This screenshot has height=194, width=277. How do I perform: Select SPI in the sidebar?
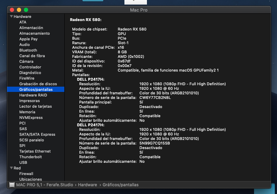point(22,146)
